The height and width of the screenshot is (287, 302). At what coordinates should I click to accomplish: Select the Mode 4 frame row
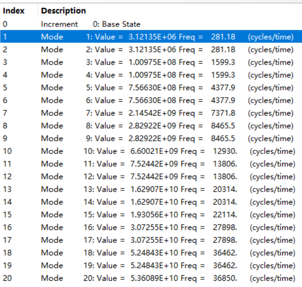pyautogui.click(x=151, y=75)
